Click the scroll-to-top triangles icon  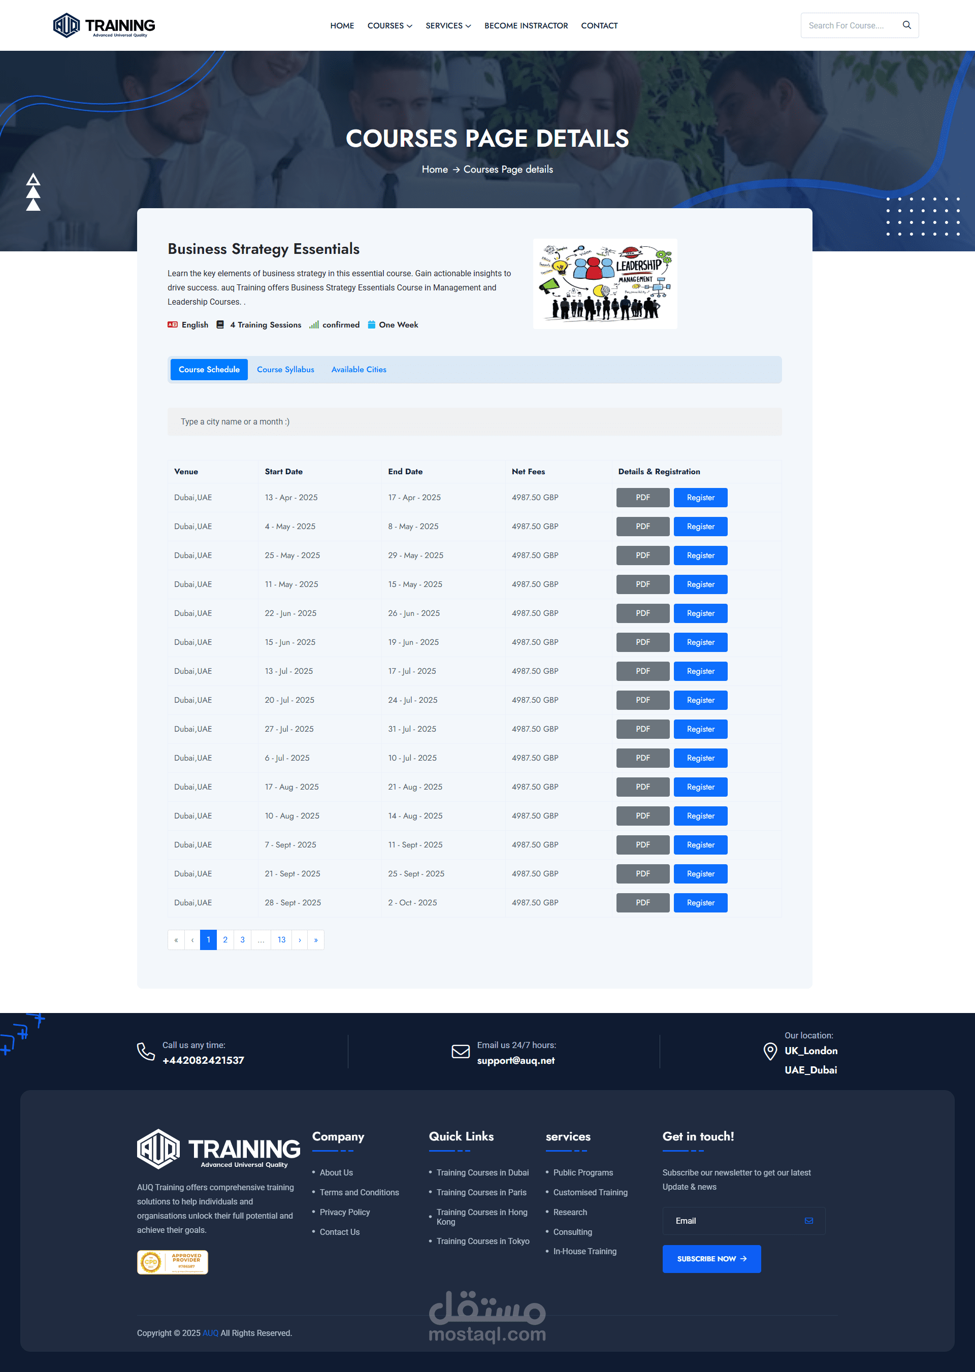pyautogui.click(x=33, y=192)
